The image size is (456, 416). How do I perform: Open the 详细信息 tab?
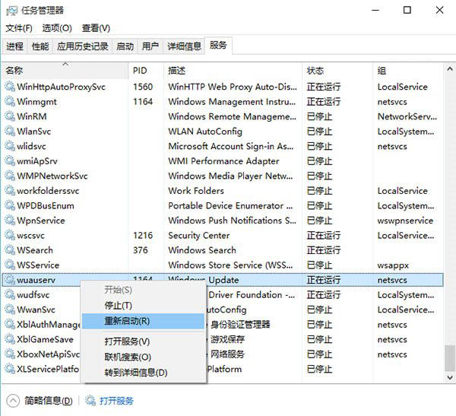coord(184,46)
